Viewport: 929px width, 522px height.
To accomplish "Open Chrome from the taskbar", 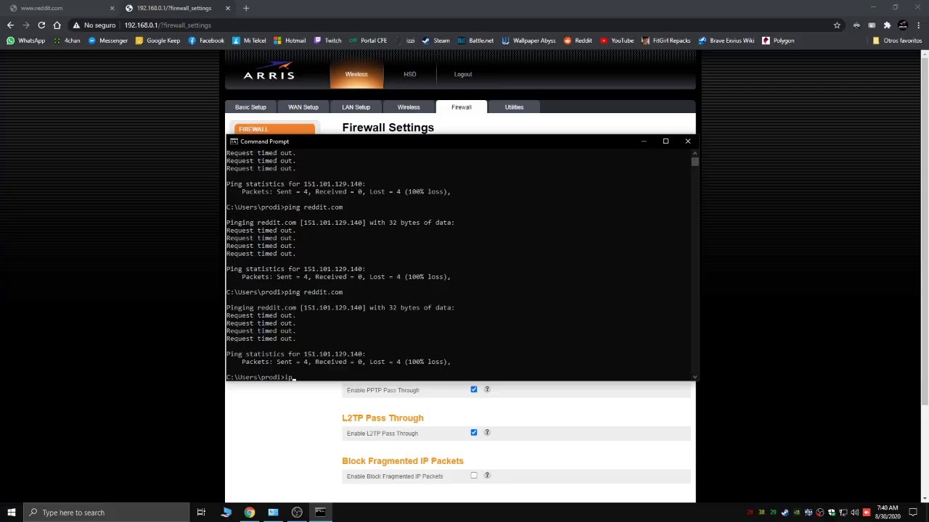I will (250, 513).
